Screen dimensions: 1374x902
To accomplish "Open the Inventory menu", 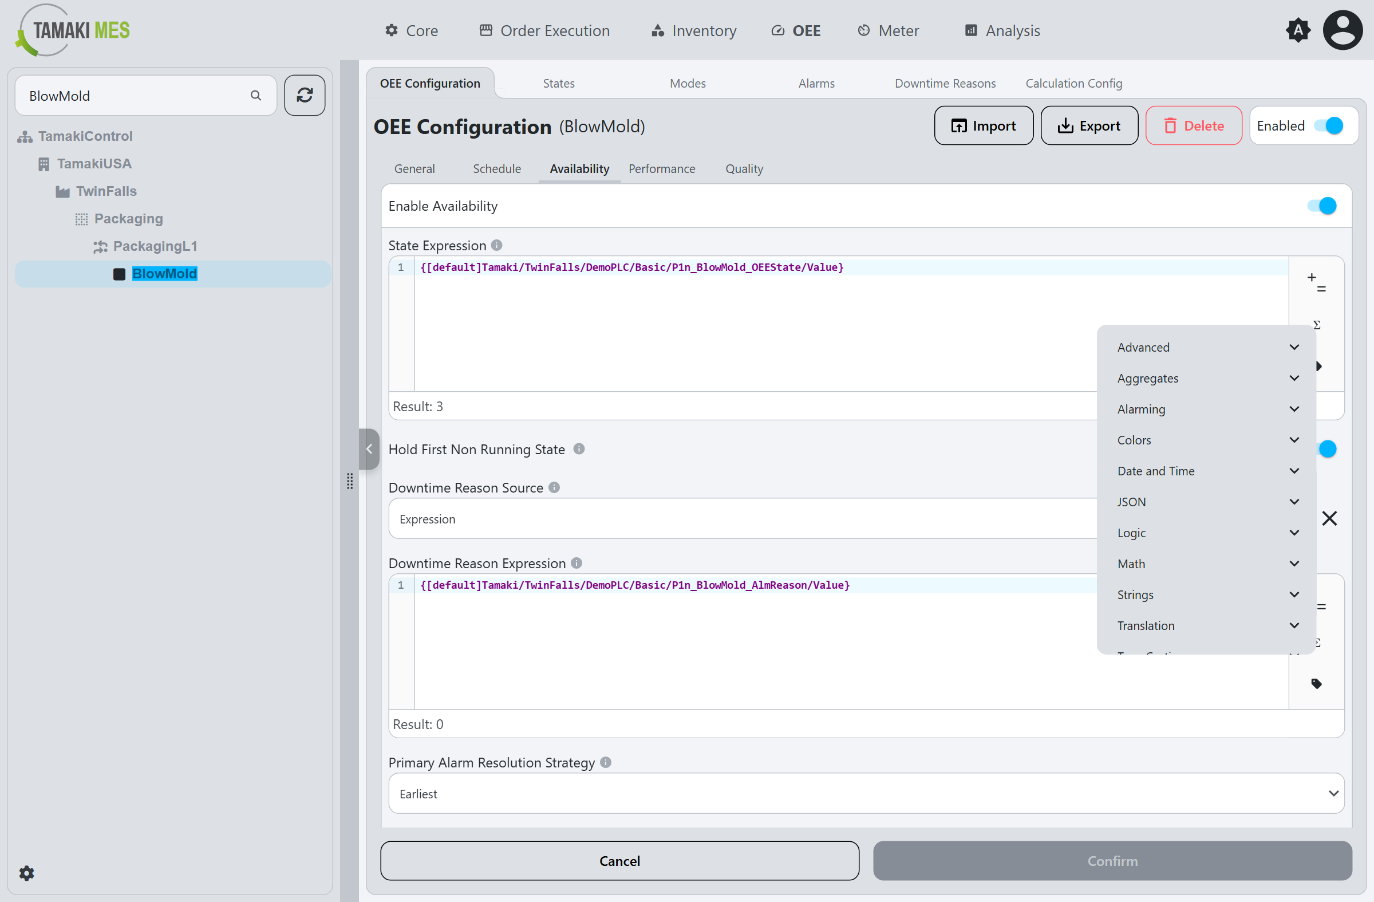I will click(x=694, y=30).
